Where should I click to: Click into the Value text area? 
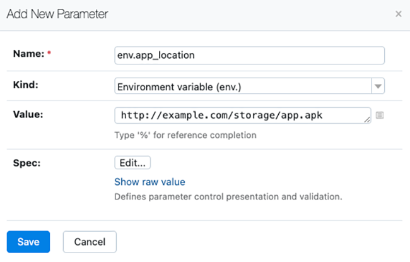pos(240,115)
